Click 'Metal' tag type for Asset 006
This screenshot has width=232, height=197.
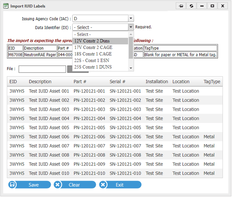[209, 137]
